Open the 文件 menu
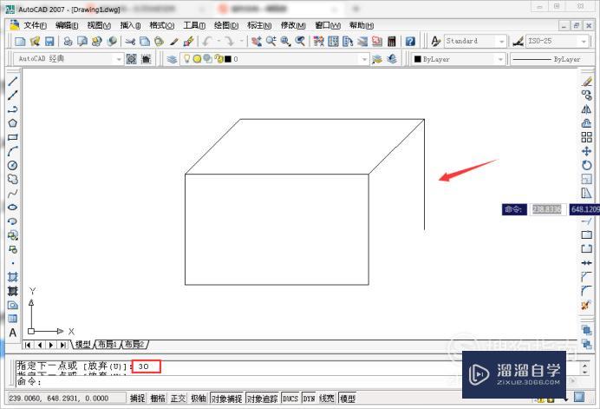Image resolution: width=600 pixels, height=409 pixels. click(x=35, y=25)
